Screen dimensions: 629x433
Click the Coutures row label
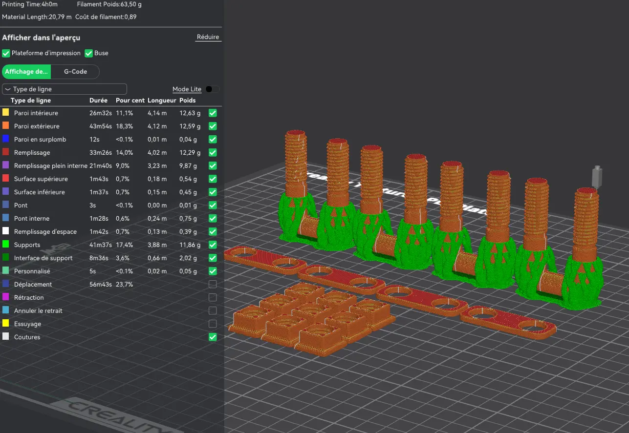(x=27, y=337)
